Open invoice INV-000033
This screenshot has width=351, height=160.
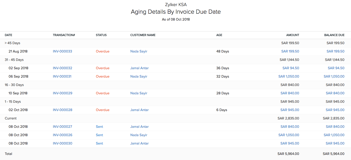coord(62,51)
